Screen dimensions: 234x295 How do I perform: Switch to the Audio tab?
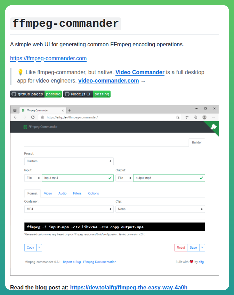click(x=62, y=193)
